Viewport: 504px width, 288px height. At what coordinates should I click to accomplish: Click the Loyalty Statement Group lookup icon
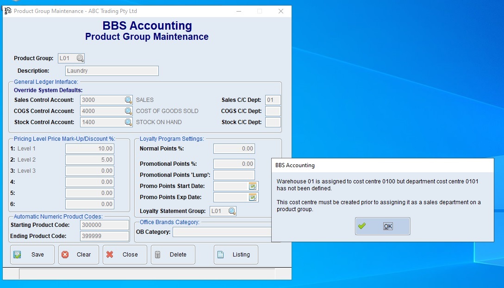(x=231, y=211)
